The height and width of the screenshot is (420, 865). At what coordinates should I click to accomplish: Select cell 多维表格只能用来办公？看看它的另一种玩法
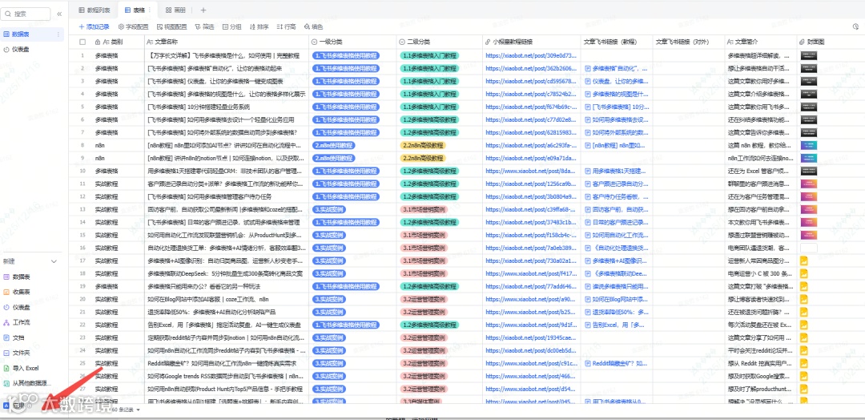[225, 286]
